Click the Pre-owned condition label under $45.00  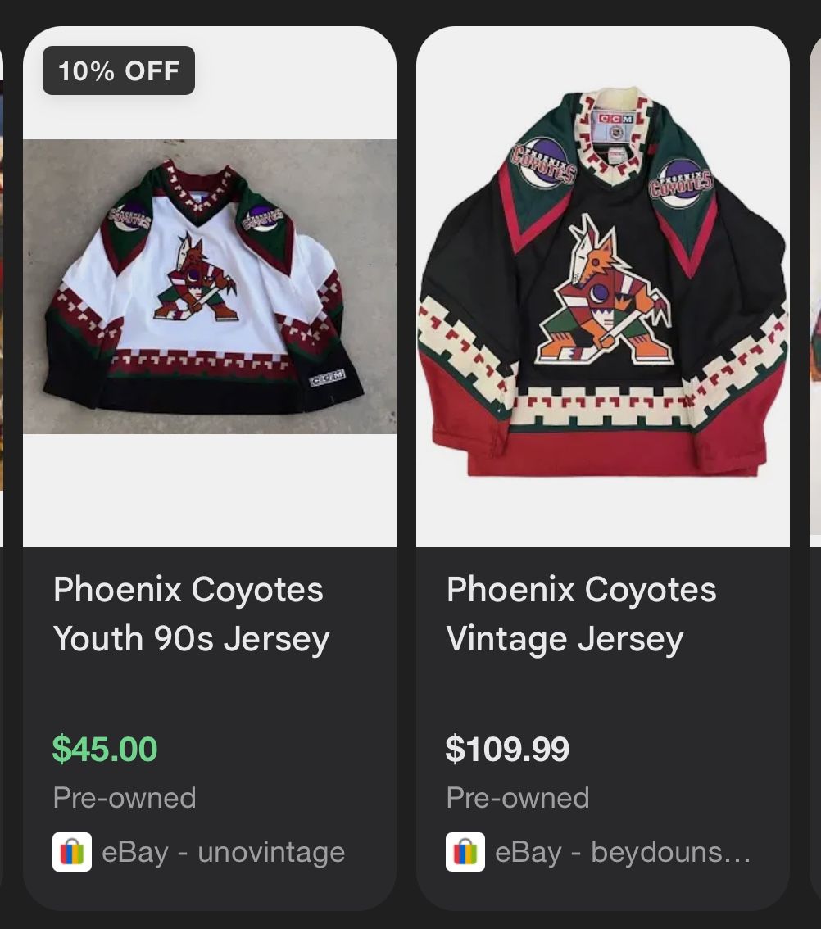pyautogui.click(x=124, y=797)
